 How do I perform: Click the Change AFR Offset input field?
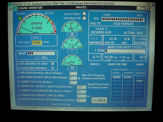click(x=81, y=100)
